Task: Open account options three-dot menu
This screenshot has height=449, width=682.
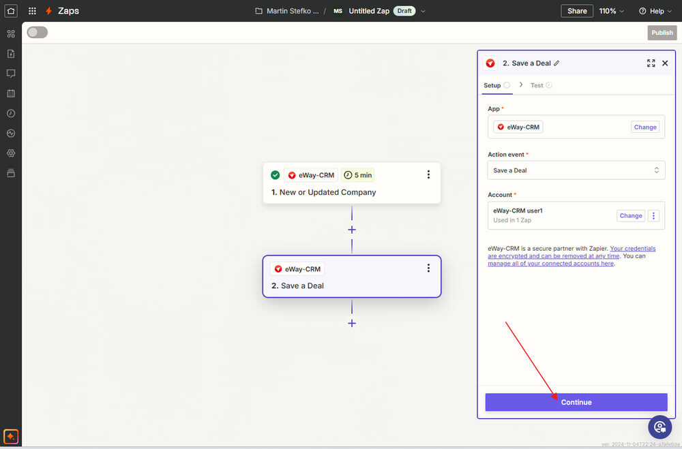Action: pyautogui.click(x=653, y=215)
